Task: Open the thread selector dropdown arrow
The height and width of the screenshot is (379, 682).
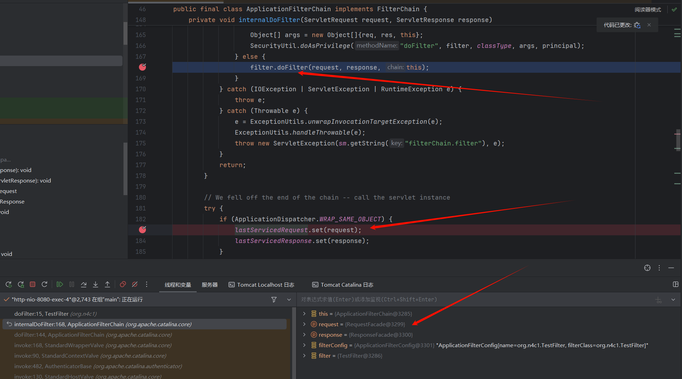Action: 289,300
